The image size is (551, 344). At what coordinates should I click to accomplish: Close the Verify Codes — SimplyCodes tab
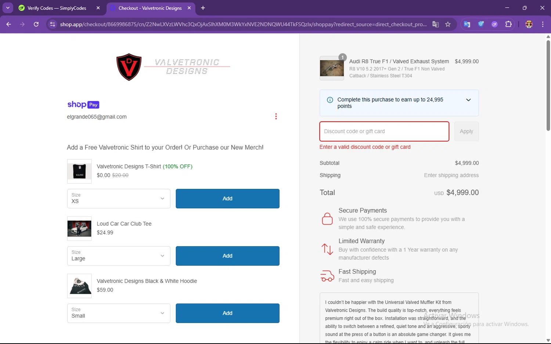(x=98, y=8)
